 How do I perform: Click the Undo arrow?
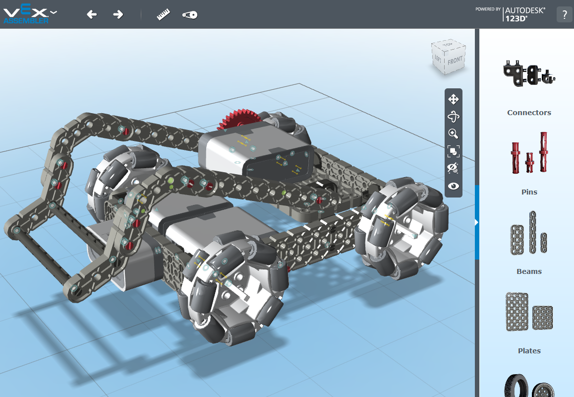coord(92,14)
